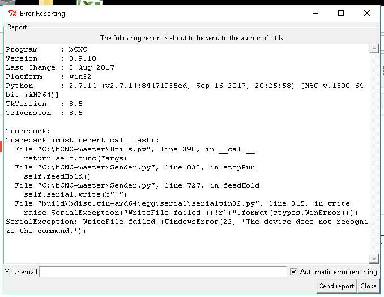Click the 'Traceback (most recent call last):' line
Viewport: 384px width, 297px height.
[x=83, y=140]
